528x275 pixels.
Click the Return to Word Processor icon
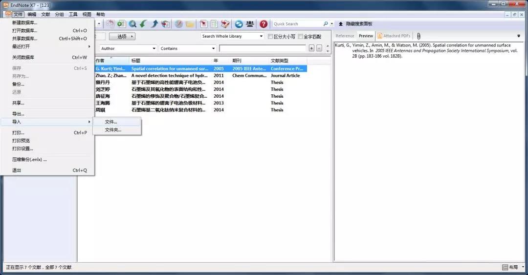click(225, 23)
